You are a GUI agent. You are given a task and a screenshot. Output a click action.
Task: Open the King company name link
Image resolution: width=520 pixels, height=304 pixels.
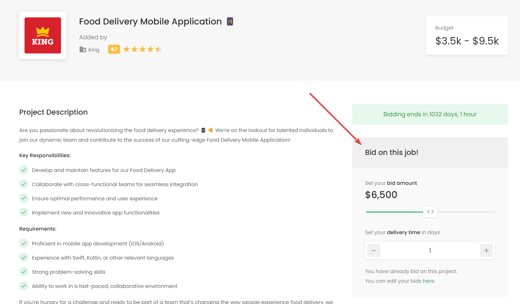coord(94,50)
